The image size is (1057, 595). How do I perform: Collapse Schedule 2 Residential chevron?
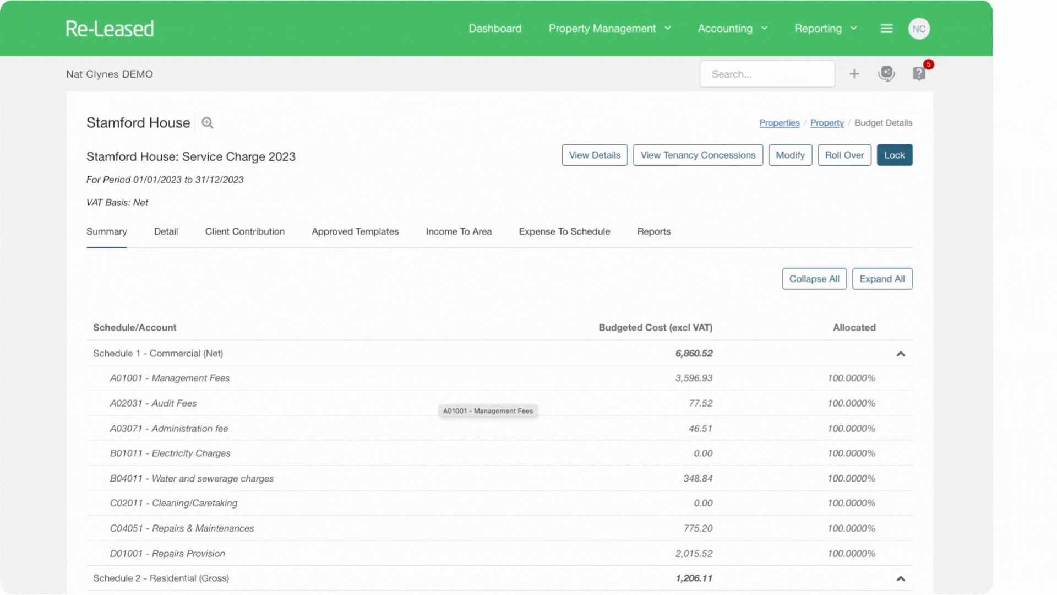901,578
